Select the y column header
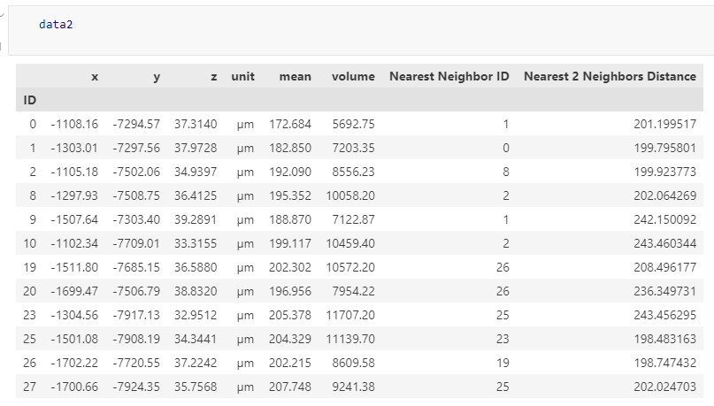The image size is (714, 406). pyautogui.click(x=157, y=76)
